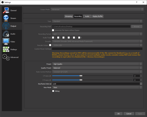Image resolution: width=147 pixels, height=117 pixels.
Task: Enable audio track 2 checkbox
Action: tap(58, 37)
